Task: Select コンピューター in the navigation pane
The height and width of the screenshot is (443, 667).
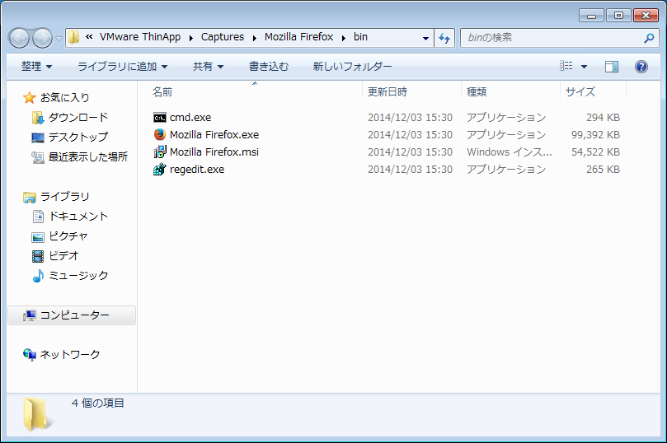Action: pyautogui.click(x=74, y=315)
